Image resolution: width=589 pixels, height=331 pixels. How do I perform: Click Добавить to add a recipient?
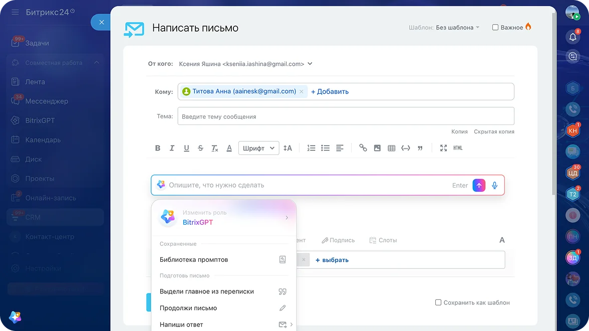pos(330,91)
